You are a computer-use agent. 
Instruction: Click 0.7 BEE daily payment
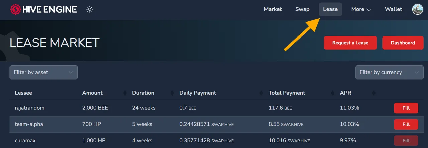tap(188, 108)
